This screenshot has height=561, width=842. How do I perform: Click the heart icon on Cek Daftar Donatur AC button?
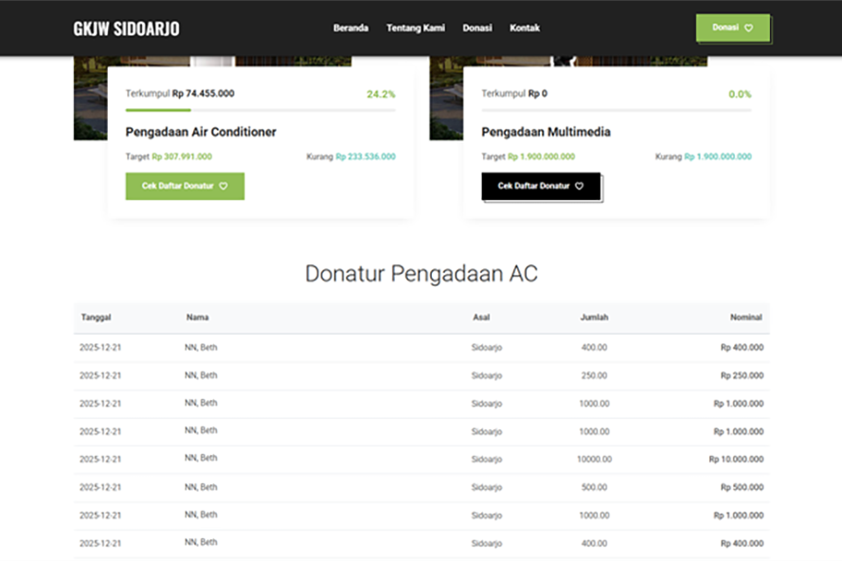click(222, 186)
